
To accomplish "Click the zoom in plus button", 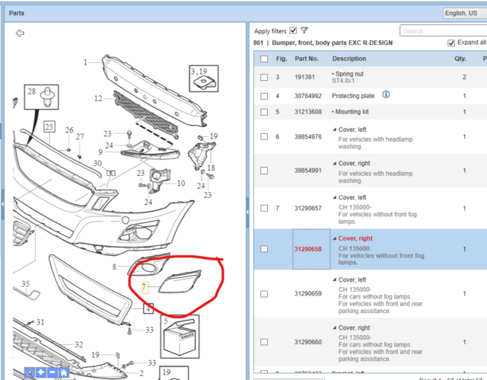I will point(41,372).
